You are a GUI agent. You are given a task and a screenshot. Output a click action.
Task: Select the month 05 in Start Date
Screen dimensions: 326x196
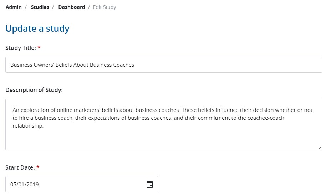coord(14,185)
